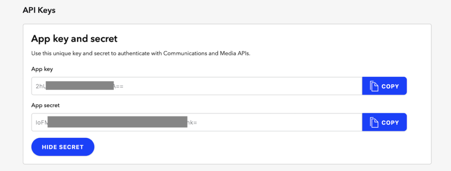Click the A== ending of the App key
This screenshot has width=451, height=171.
point(119,86)
